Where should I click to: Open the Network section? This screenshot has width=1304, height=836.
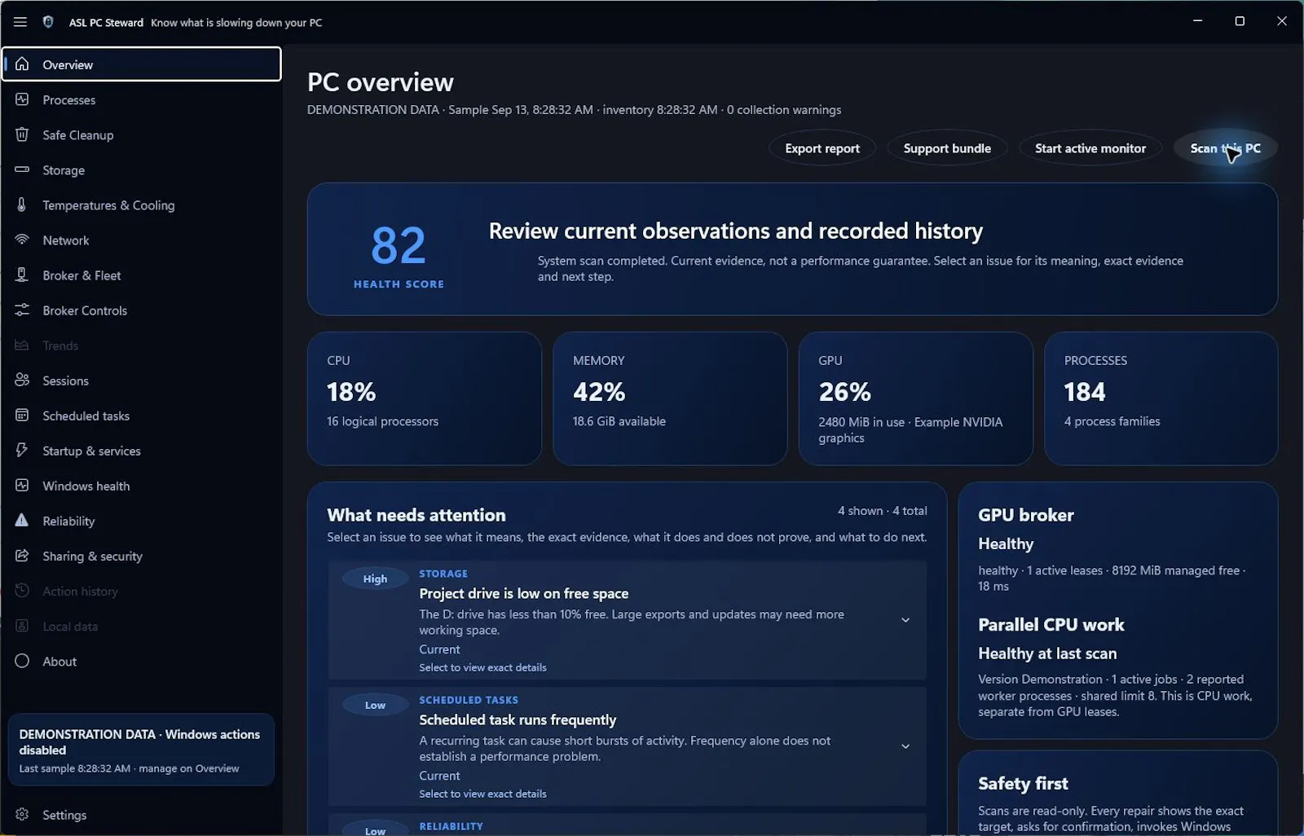click(142, 240)
